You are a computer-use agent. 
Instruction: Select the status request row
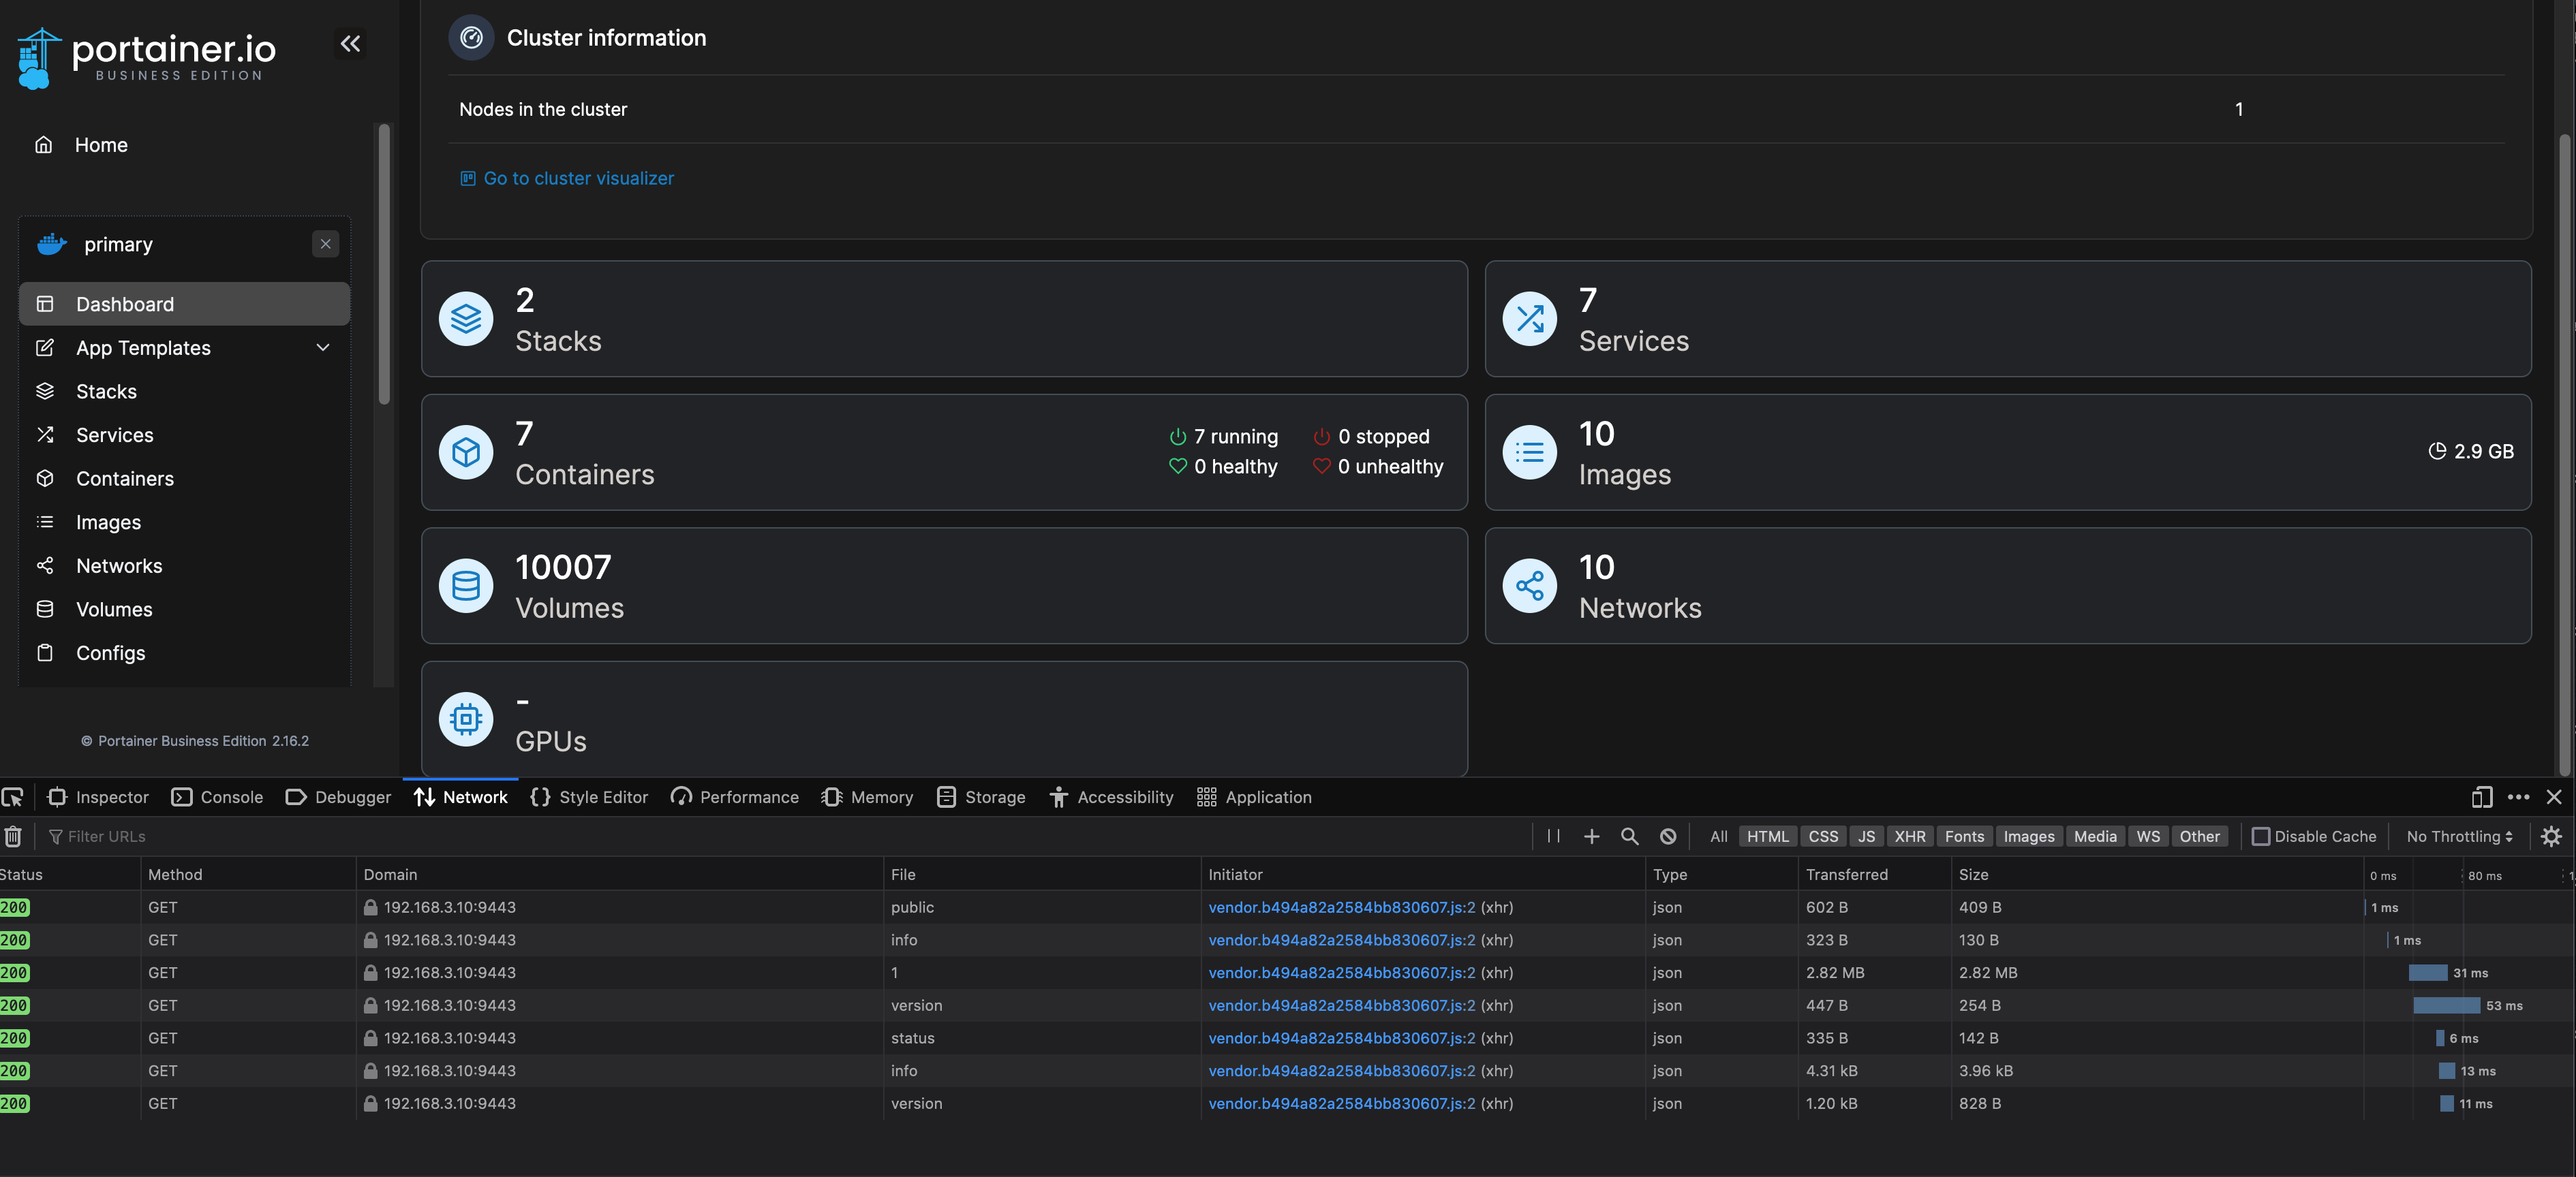click(x=1288, y=1038)
